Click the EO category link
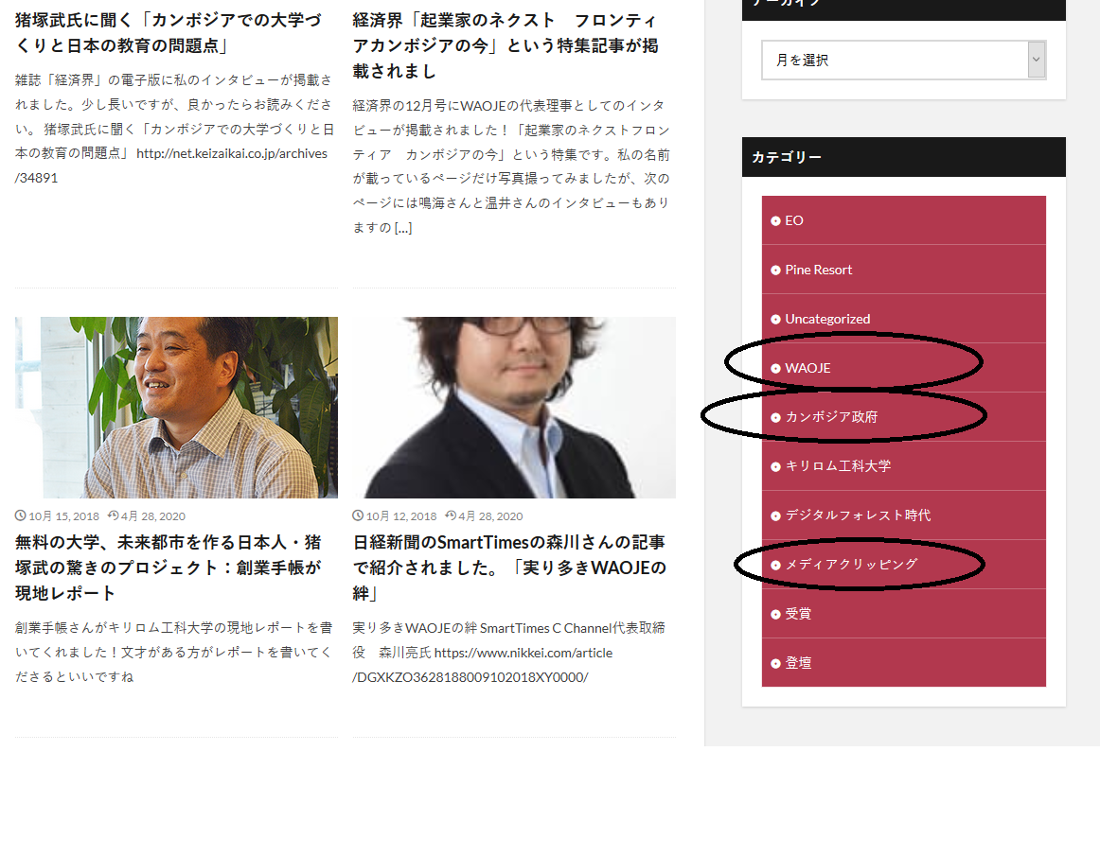This screenshot has height=856, width=1100. [x=793, y=220]
